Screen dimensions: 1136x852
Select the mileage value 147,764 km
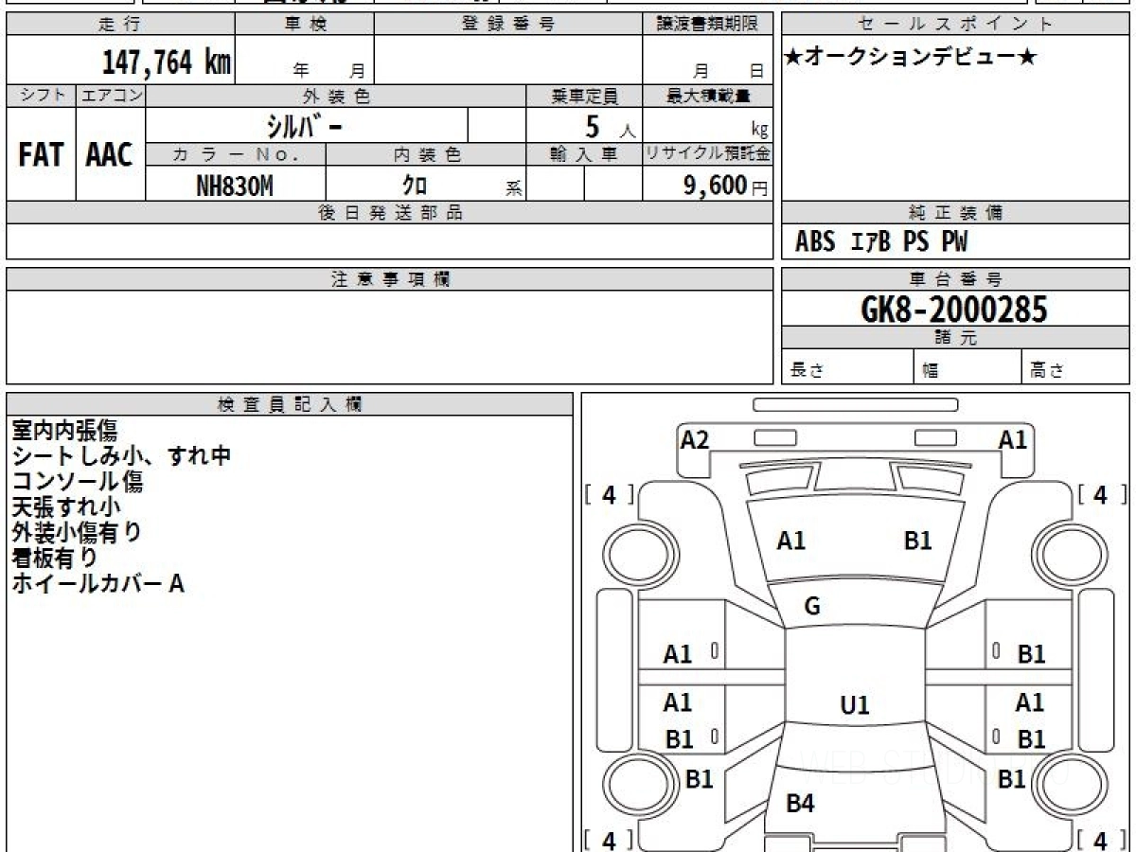[166, 62]
